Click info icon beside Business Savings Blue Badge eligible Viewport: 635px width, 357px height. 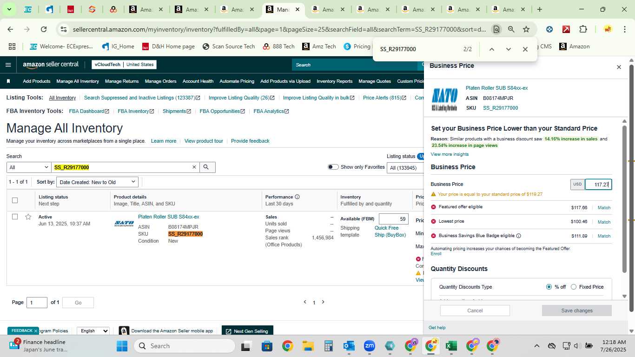point(518,236)
